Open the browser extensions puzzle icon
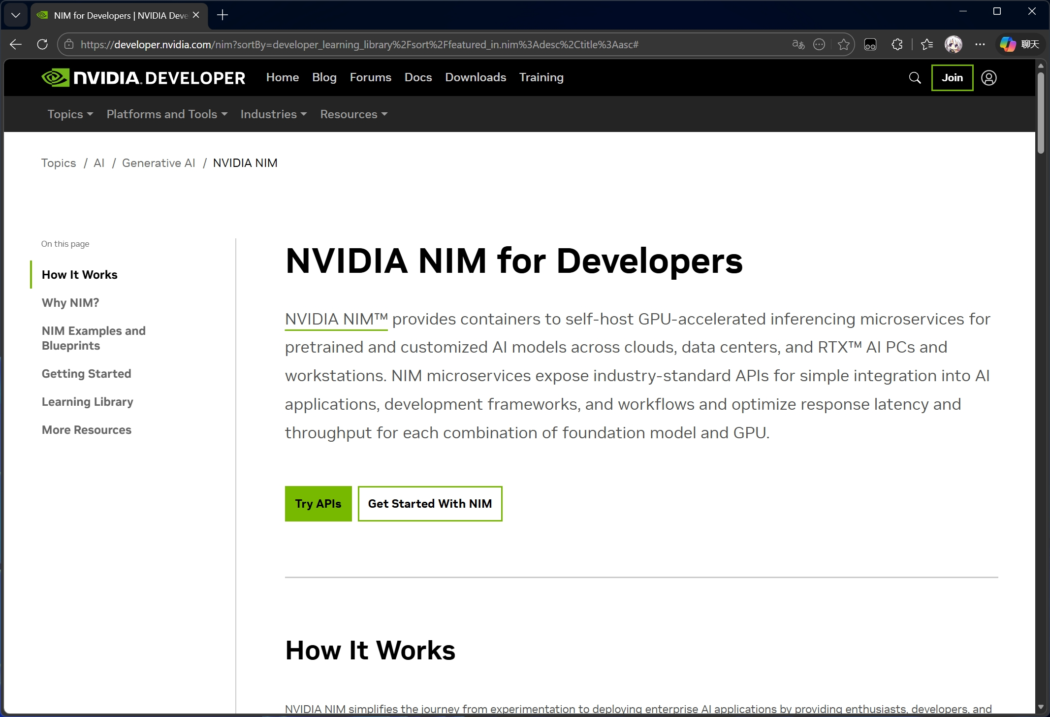Screen dimensions: 1050x717 pos(897,44)
